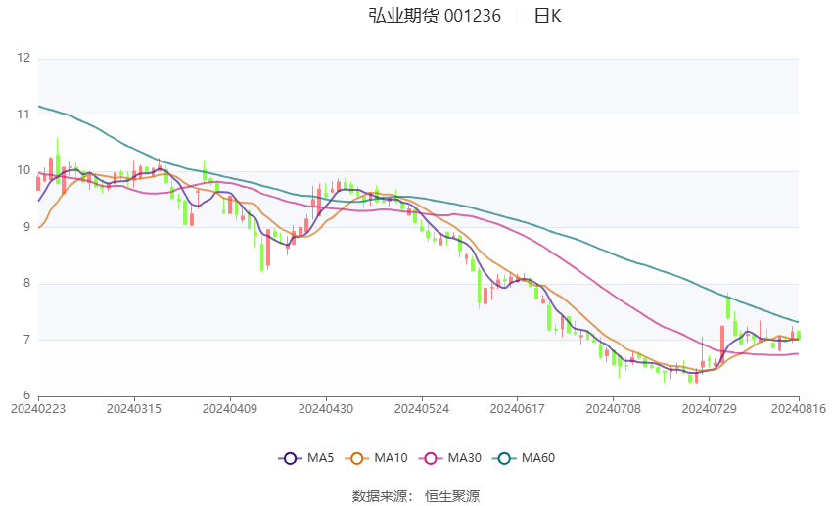Toggle the MA10 orange legend marker
Image resolution: width=832 pixels, height=506 pixels.
click(357, 458)
